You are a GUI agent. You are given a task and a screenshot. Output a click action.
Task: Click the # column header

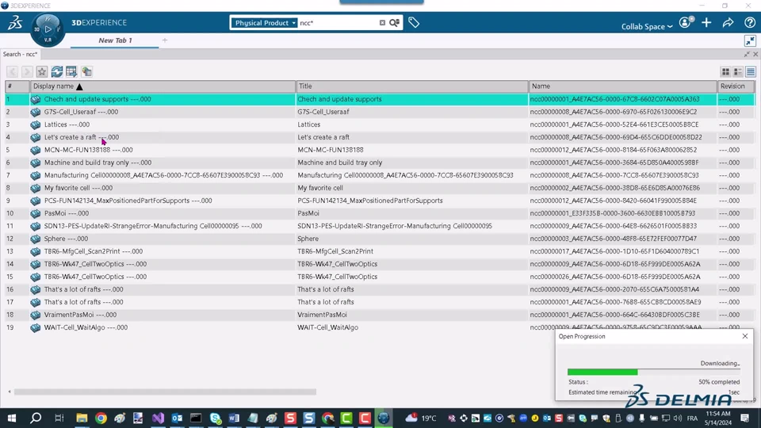[17, 86]
